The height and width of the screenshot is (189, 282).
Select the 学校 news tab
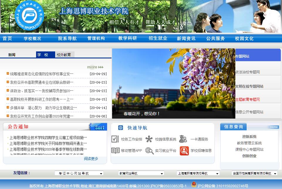point(45,55)
